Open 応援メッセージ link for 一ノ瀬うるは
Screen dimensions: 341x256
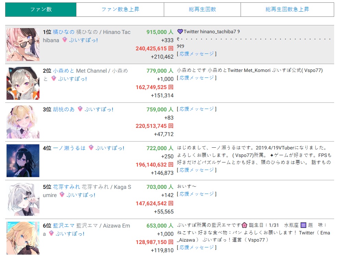pyautogui.click(x=197, y=170)
